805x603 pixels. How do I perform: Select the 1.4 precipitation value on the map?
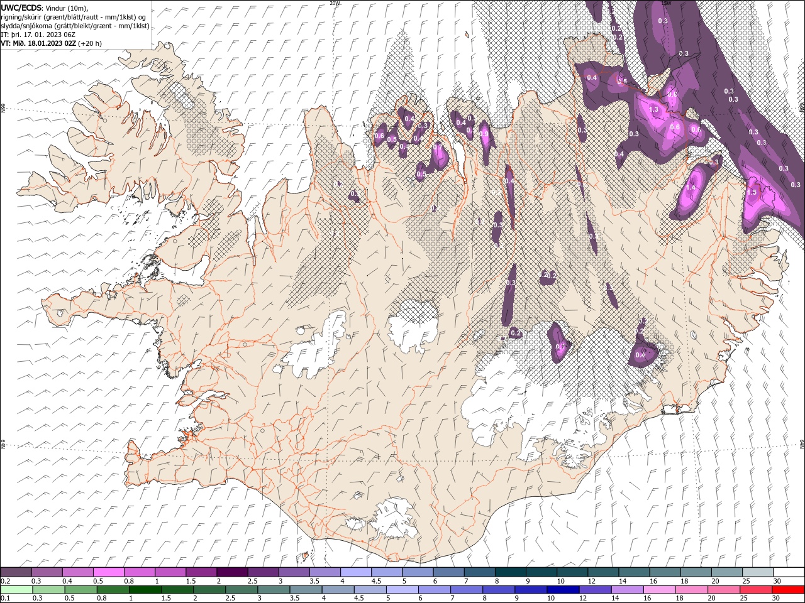pos(691,187)
